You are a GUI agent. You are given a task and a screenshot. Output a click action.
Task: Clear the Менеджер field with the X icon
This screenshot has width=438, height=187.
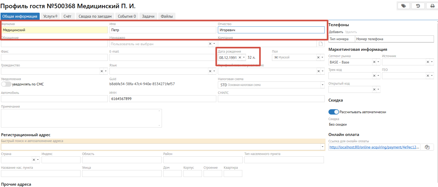coord(210,44)
